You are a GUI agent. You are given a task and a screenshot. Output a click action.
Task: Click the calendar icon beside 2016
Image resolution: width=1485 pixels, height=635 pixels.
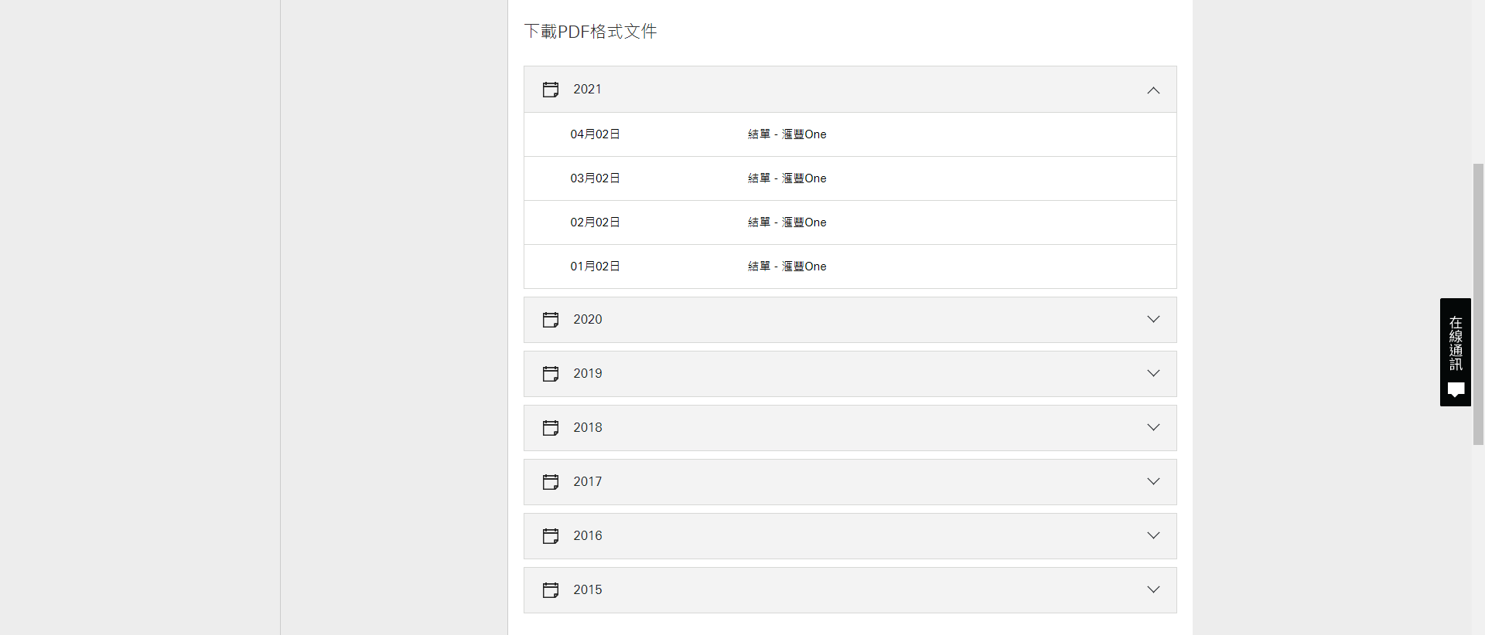551,536
